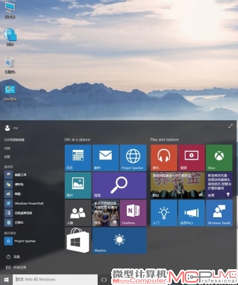The width and height of the screenshot is (238, 285).
Task: Open the Music headphones tile
Action: [164, 158]
